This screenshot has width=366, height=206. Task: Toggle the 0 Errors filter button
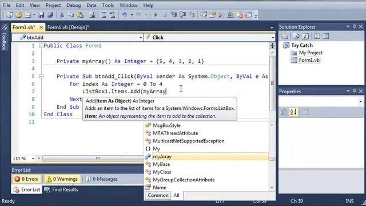tap(26, 179)
